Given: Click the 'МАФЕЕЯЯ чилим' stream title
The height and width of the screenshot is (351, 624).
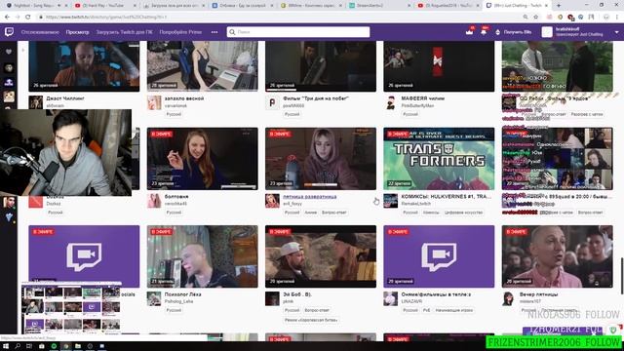Looking at the screenshot, I should click(x=422, y=98).
